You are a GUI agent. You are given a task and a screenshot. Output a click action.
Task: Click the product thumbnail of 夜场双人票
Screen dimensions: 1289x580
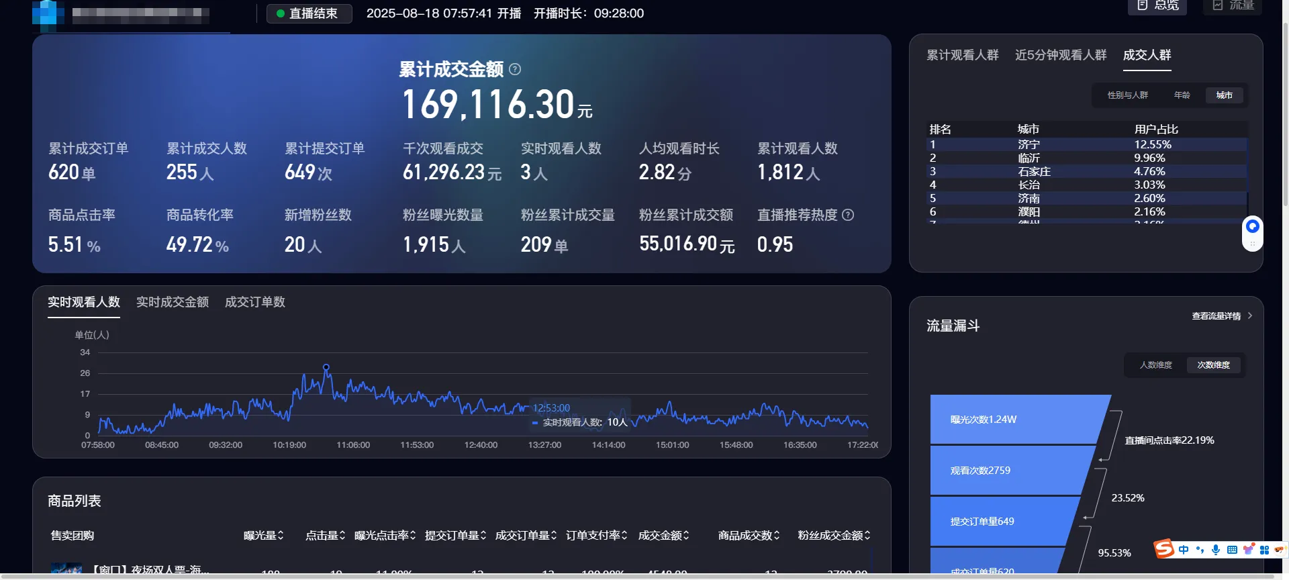click(66, 569)
